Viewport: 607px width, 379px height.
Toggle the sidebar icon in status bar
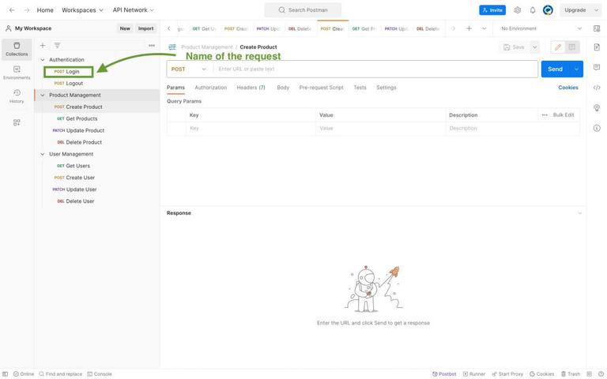(x=6, y=374)
